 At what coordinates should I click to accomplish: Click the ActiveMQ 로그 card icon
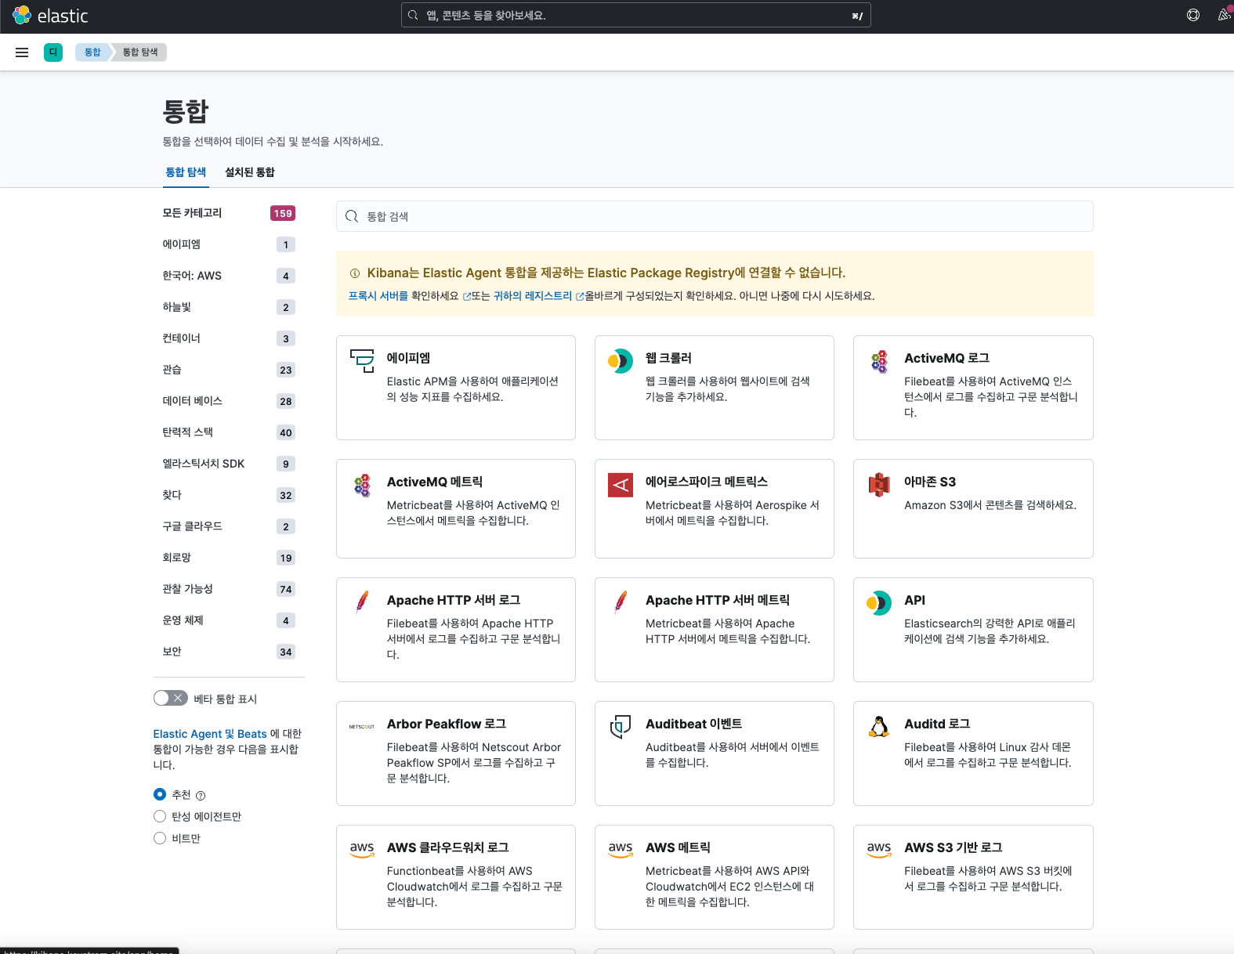click(879, 361)
